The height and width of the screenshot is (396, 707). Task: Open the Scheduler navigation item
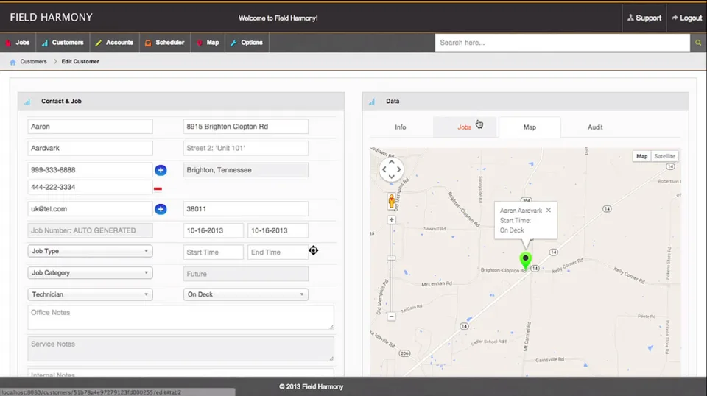[164, 43]
